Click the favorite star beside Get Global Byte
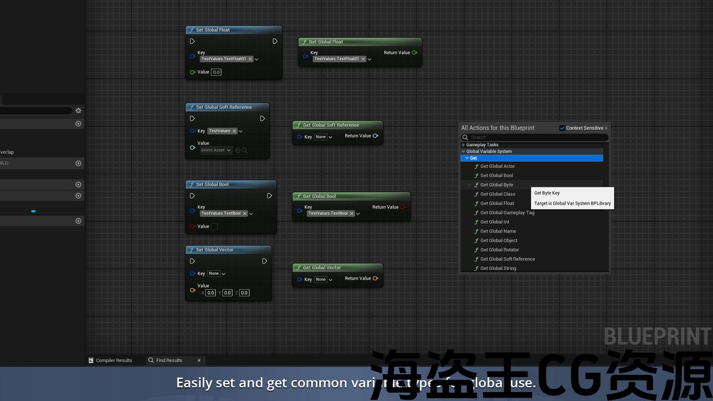The image size is (713, 401). [x=470, y=185]
